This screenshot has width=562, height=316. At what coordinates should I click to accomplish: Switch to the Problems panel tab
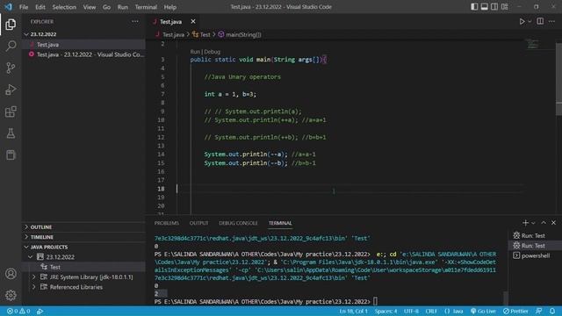167,223
